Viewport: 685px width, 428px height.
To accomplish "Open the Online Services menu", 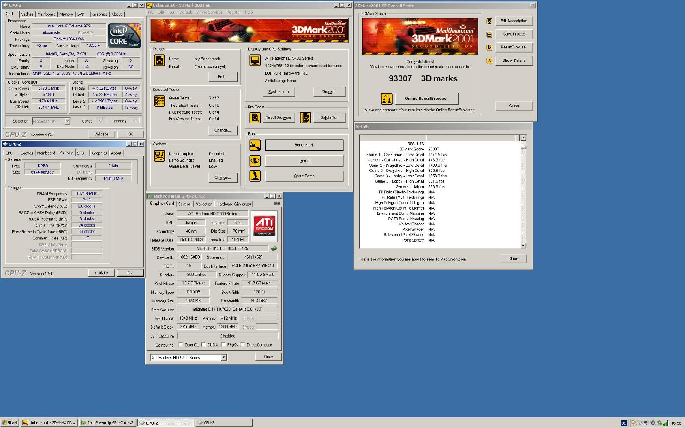I will (x=209, y=12).
